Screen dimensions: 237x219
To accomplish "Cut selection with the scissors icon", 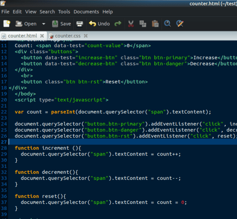I will 131,24.
